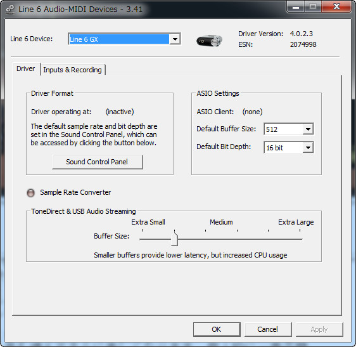Image resolution: width=356 pixels, height=347 pixels.
Task: Click the ToneDirect & USB Audio Streaming heading
Action: coord(84,211)
